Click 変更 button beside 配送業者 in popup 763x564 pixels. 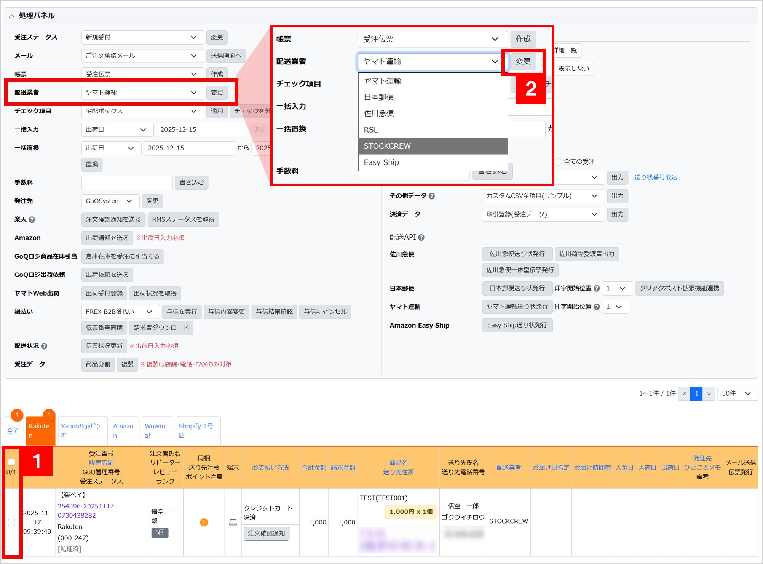coord(523,61)
